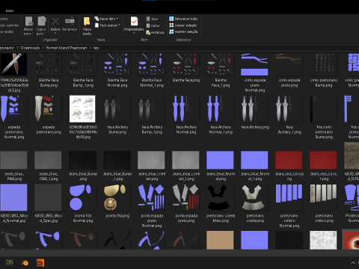Screen dimensions: 359x269
Task: Click the file name faca Archery_1.png
Action: [289, 129]
